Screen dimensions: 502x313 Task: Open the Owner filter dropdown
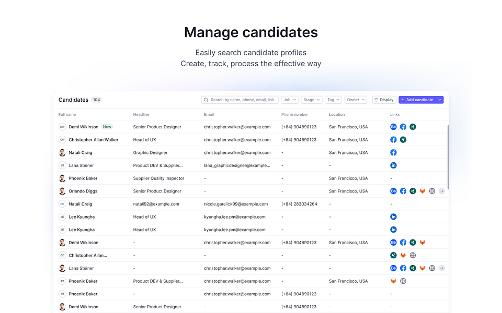tap(355, 100)
